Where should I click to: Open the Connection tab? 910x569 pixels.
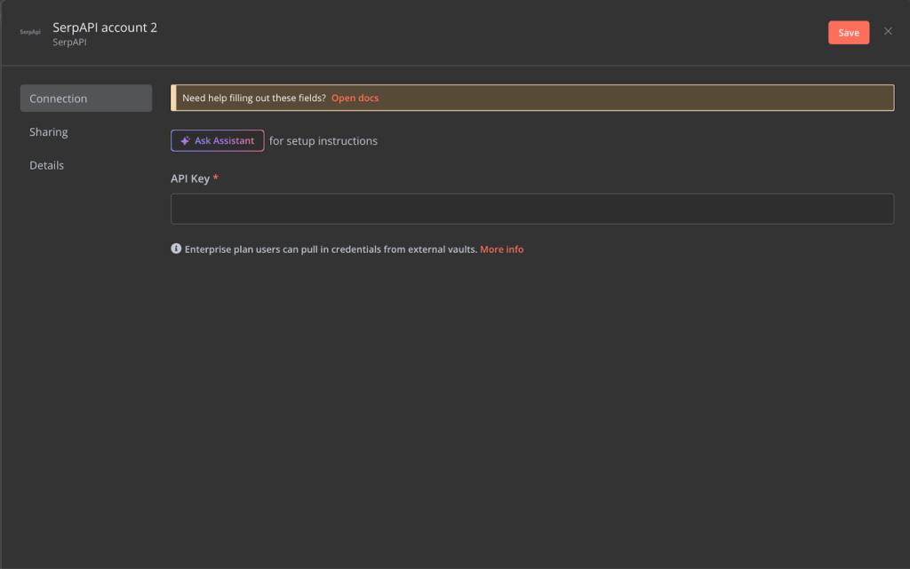(x=86, y=99)
